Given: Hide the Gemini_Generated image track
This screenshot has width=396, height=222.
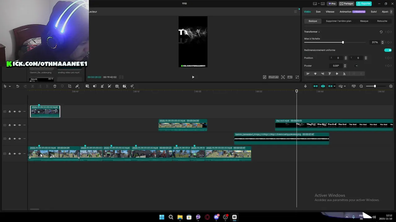Looking at the screenshot, I should [15, 139].
